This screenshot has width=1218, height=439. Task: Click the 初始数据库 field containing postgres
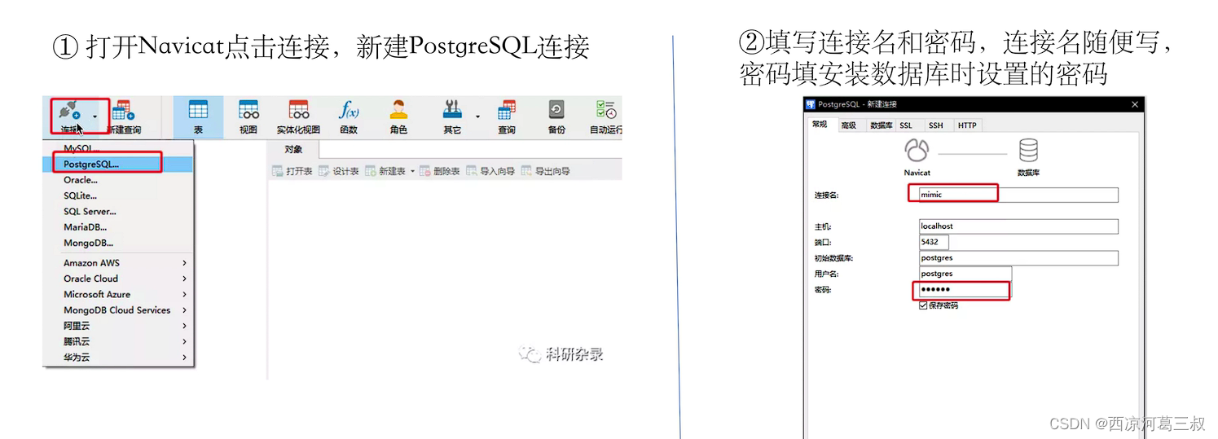tap(1018, 257)
